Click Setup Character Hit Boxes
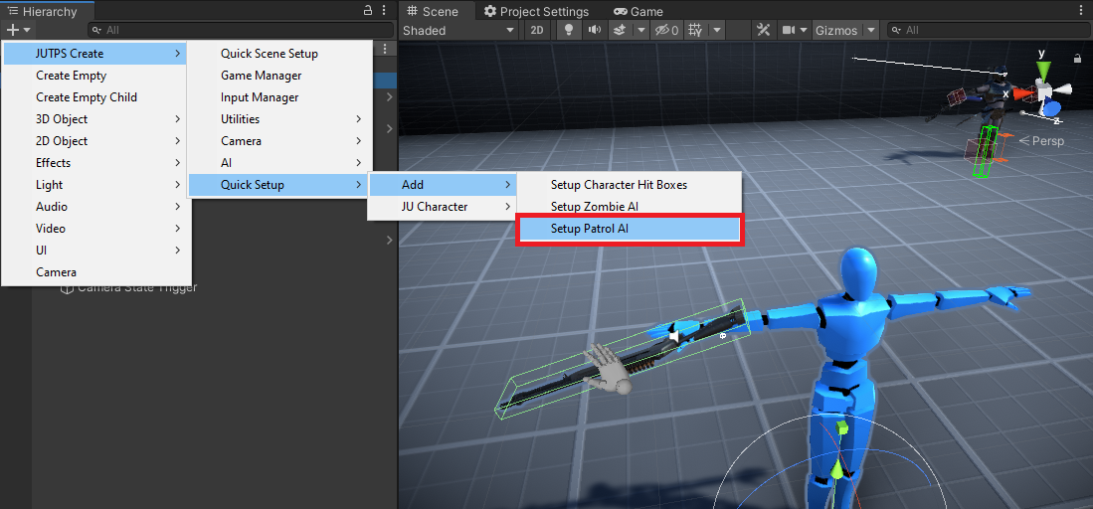Screen dimensions: 1093x509 630,185
